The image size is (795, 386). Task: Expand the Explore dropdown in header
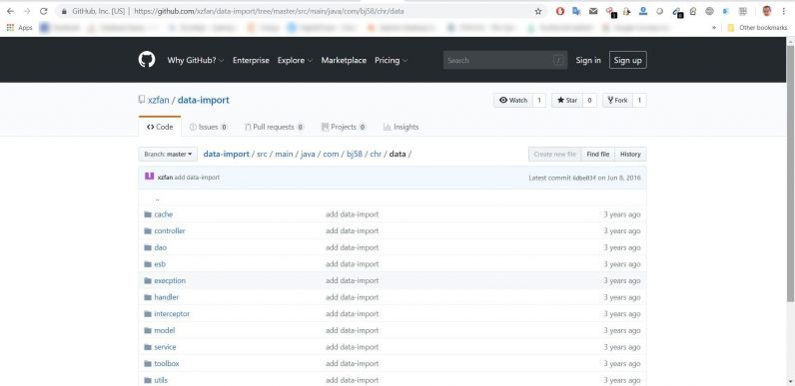pos(295,60)
